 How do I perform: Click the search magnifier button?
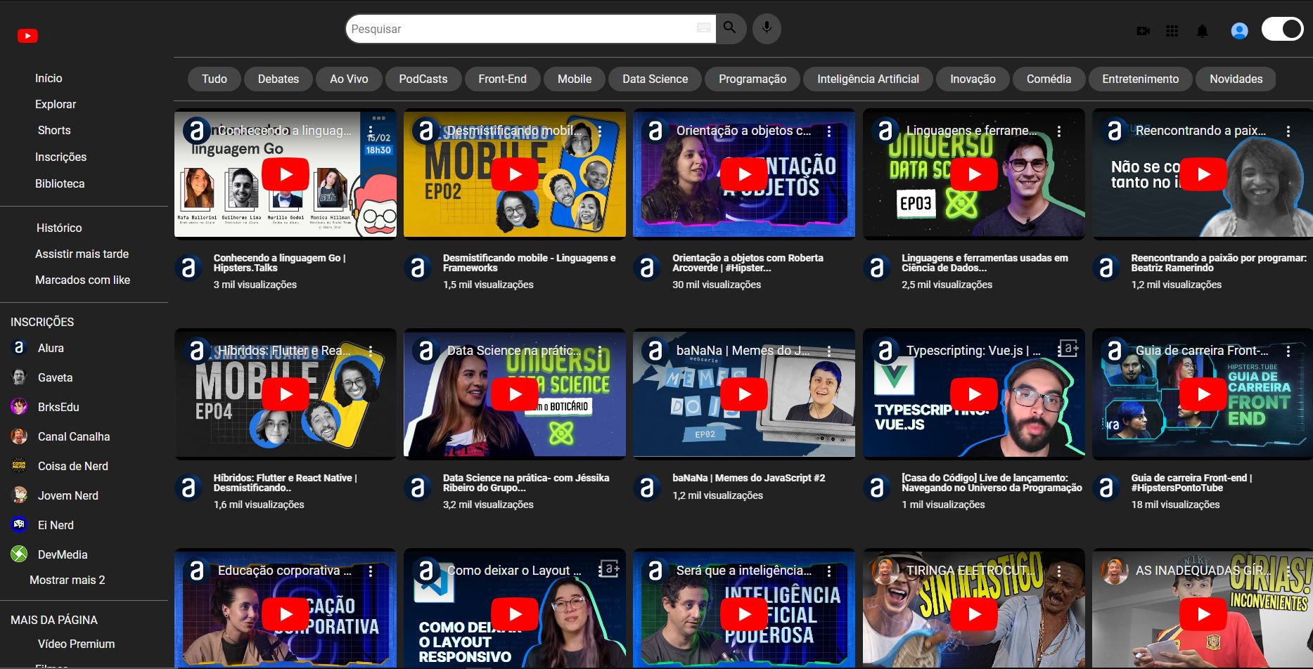pos(730,29)
